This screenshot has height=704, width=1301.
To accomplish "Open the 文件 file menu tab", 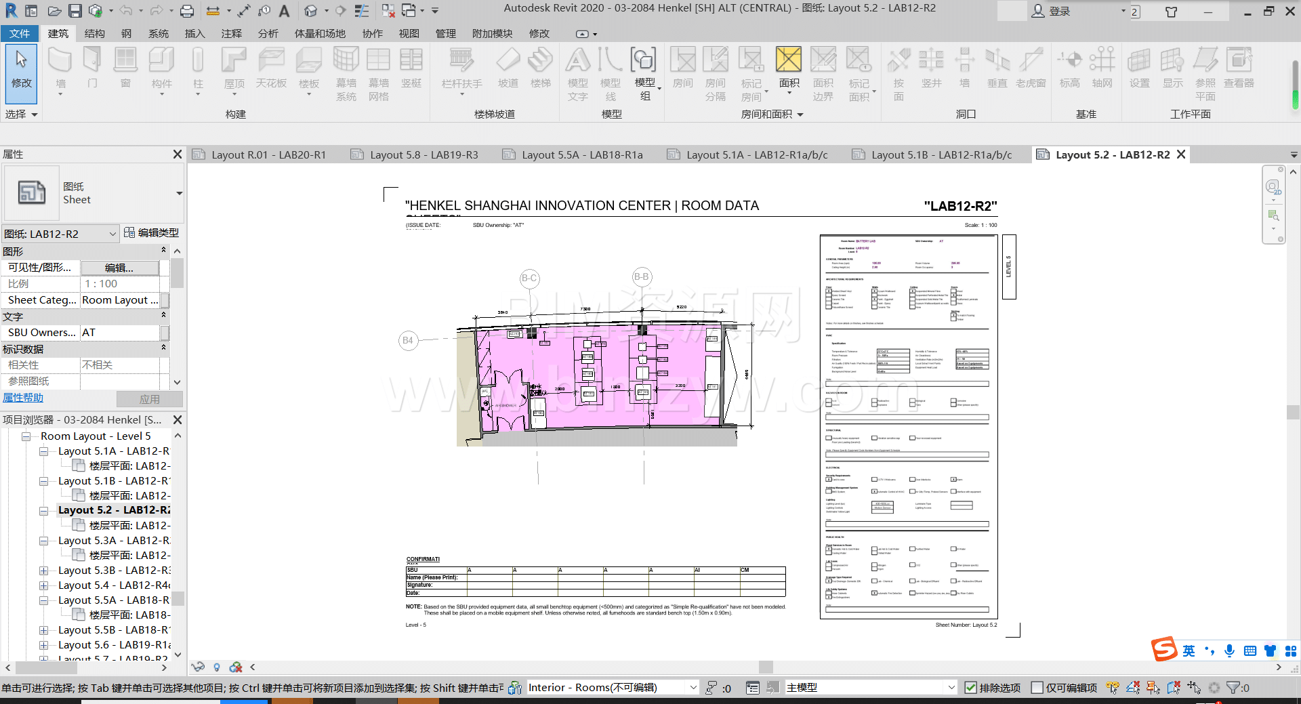I will (x=20, y=33).
